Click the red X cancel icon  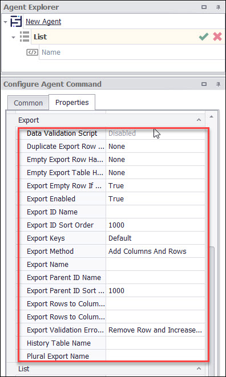[x=217, y=37]
